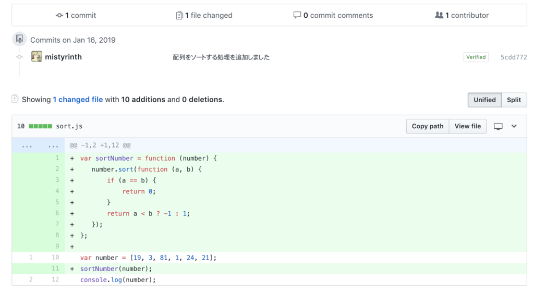Open the 1 contributor tab
The width and height of the screenshot is (534, 292).
click(462, 15)
